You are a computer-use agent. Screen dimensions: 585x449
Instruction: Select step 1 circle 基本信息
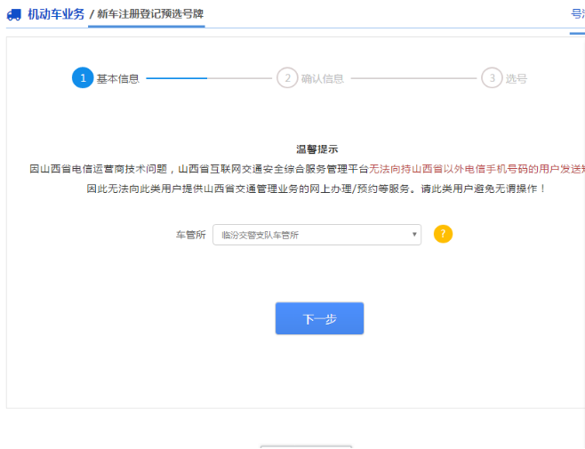(83, 78)
